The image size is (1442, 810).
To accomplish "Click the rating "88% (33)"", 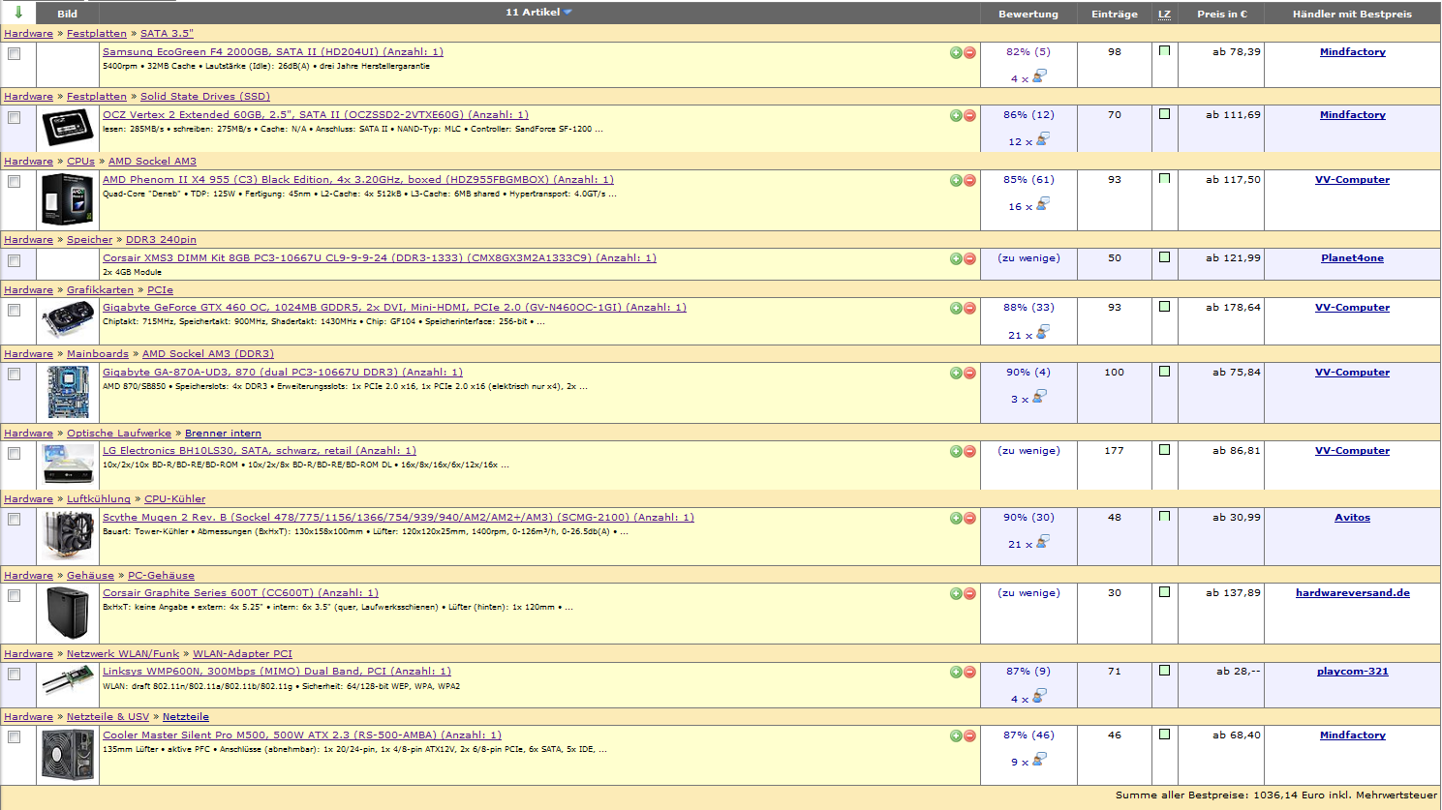I will tap(1028, 308).
